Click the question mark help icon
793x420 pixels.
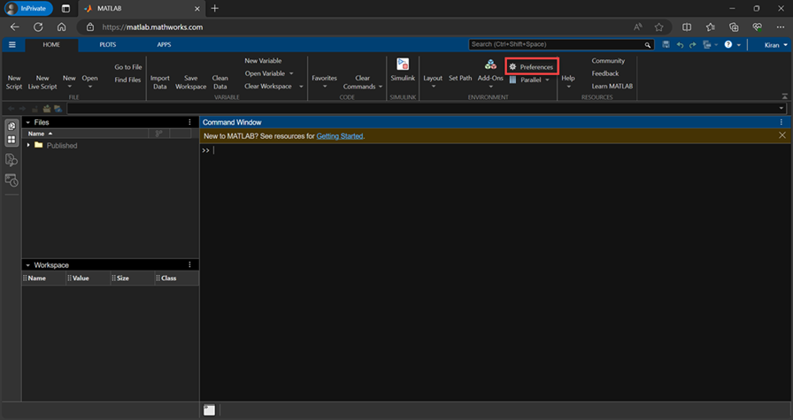(728, 44)
